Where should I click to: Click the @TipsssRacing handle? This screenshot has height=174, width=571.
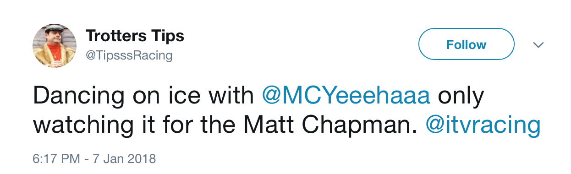point(129,56)
